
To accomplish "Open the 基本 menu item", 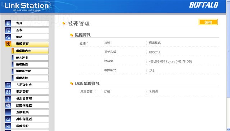I will pyautogui.click(x=30, y=30).
